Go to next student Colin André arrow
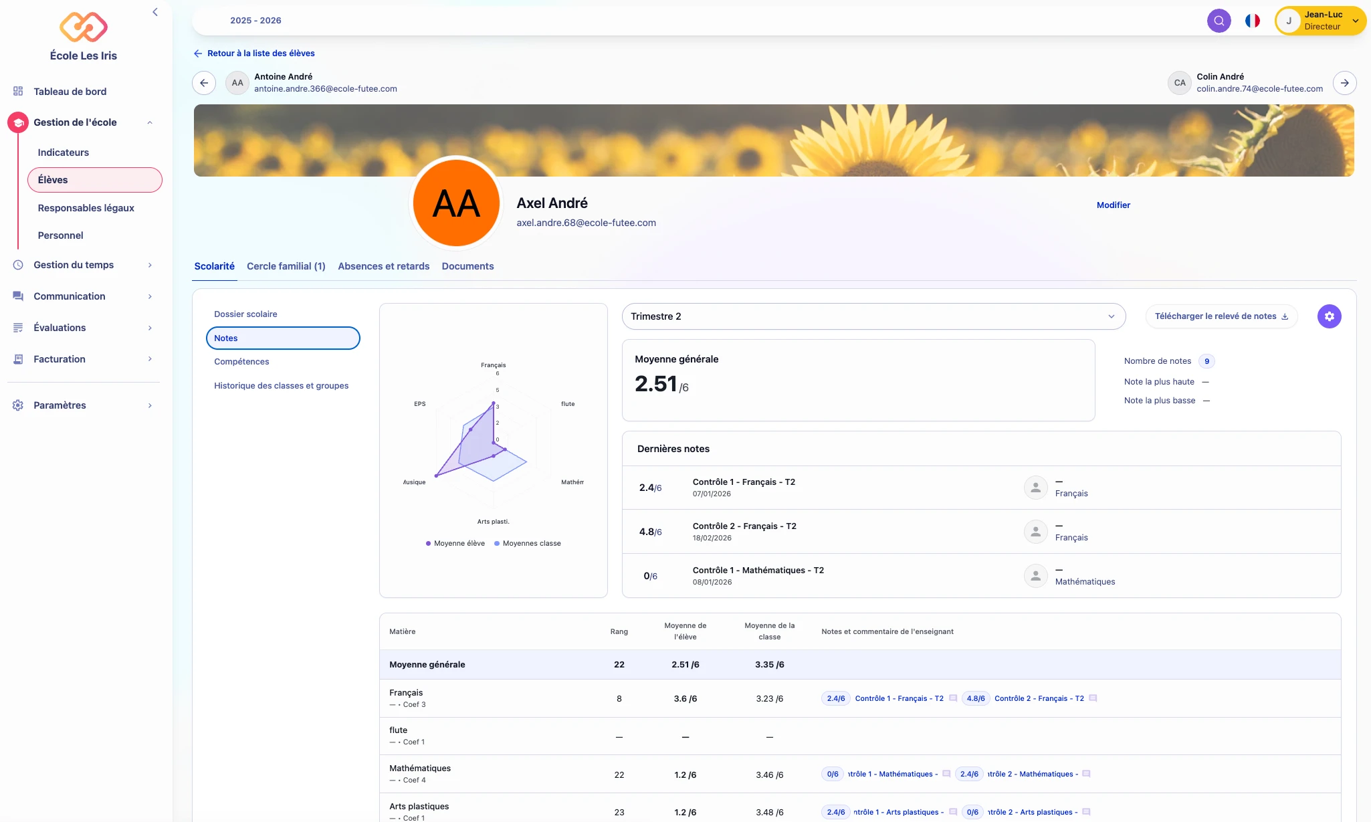Image resolution: width=1371 pixels, height=822 pixels. 1344,83
